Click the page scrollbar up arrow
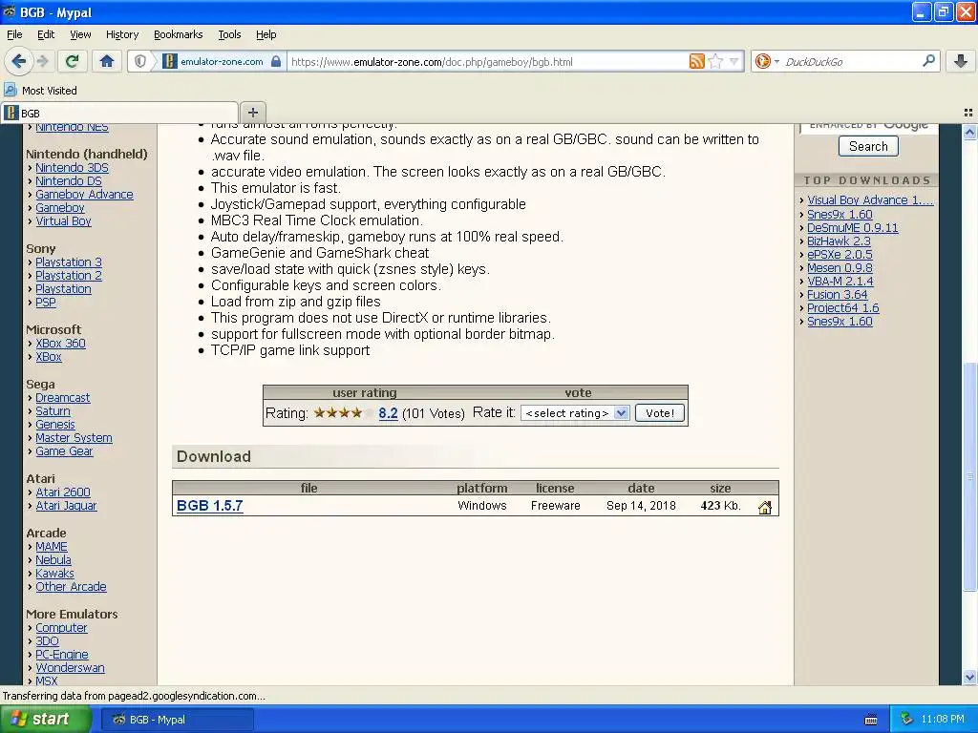This screenshot has height=733, width=978. (969, 132)
